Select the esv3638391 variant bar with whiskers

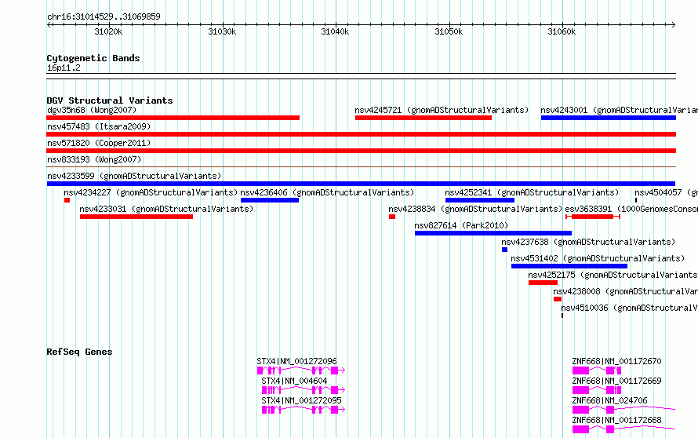click(592, 217)
